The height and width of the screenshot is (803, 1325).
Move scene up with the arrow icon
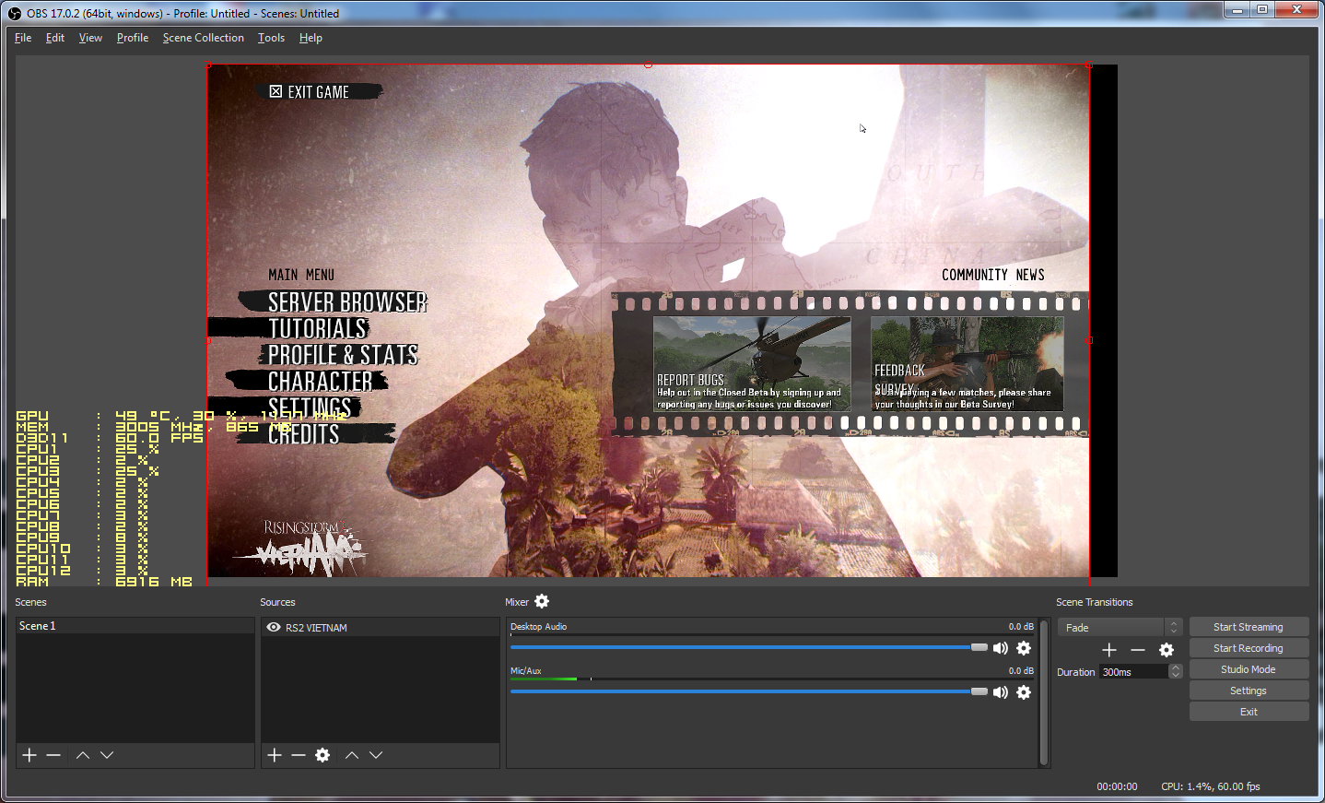coord(83,755)
